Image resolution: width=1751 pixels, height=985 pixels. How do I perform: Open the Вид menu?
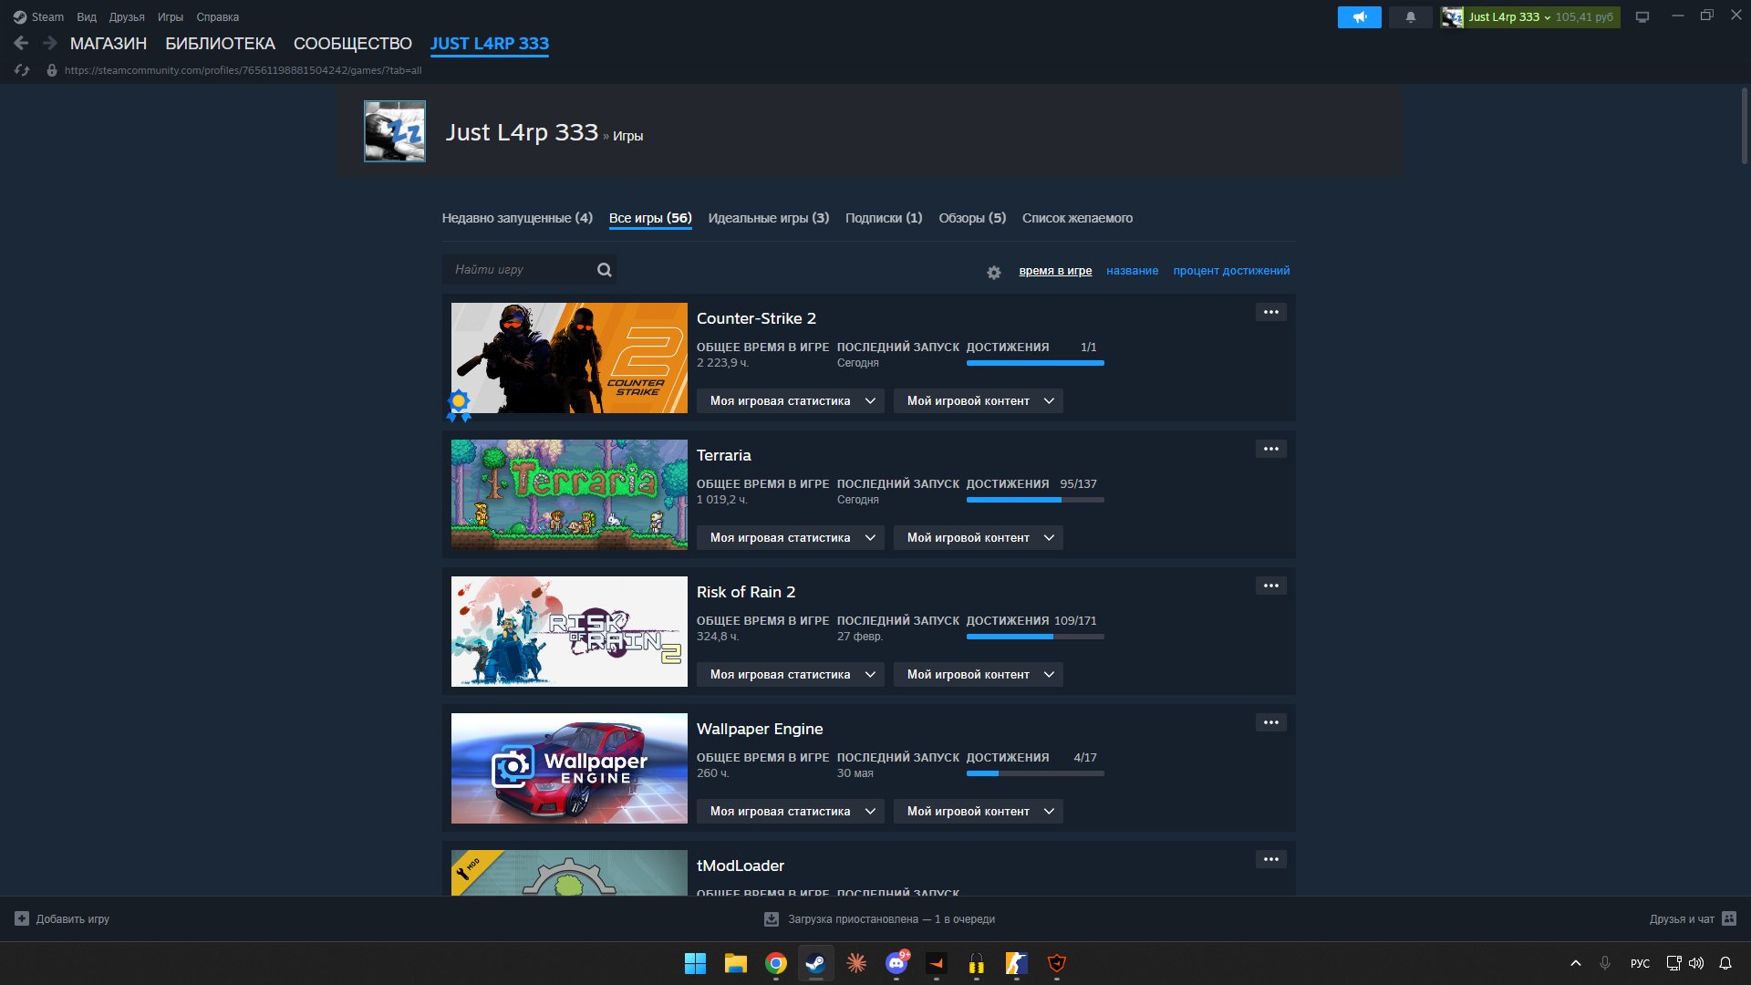pyautogui.click(x=87, y=17)
